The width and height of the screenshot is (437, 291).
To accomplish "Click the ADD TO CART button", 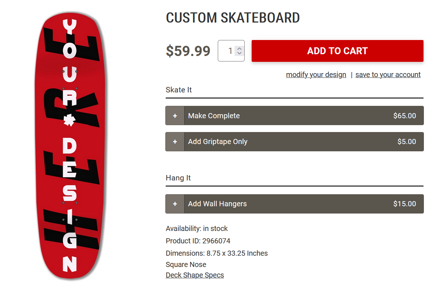I will [337, 51].
